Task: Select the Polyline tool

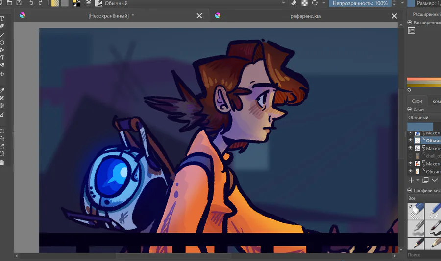Action: pyautogui.click(x=2, y=50)
